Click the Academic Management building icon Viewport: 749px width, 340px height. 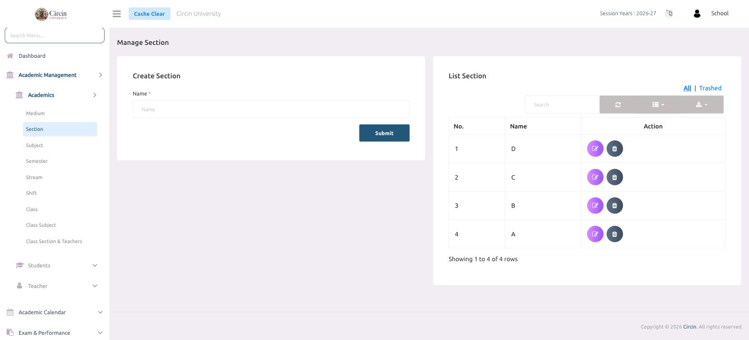click(10, 75)
